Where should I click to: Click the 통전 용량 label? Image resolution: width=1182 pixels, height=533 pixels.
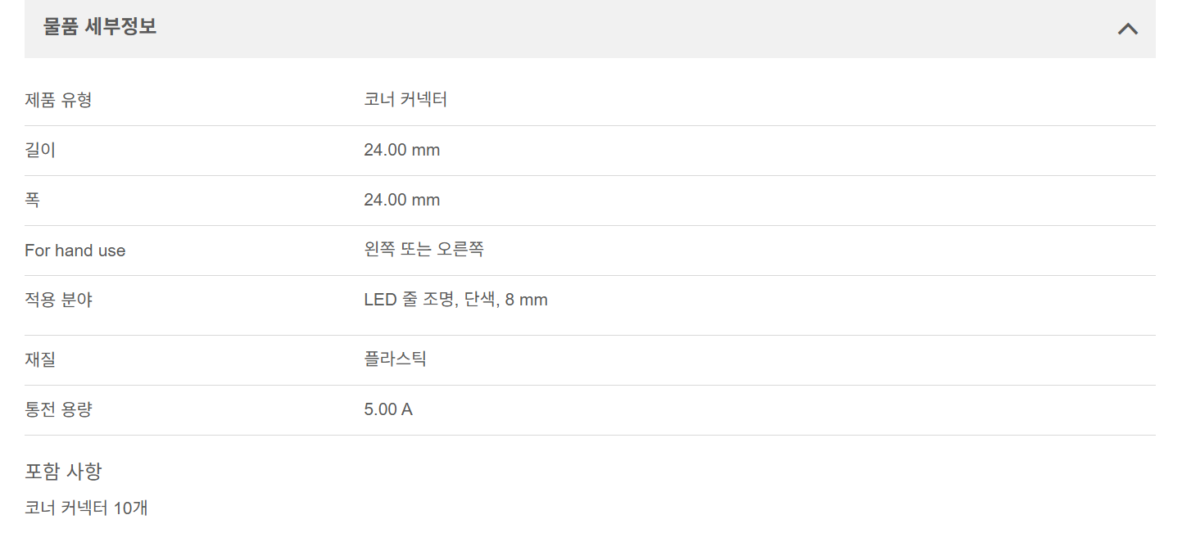(58, 409)
